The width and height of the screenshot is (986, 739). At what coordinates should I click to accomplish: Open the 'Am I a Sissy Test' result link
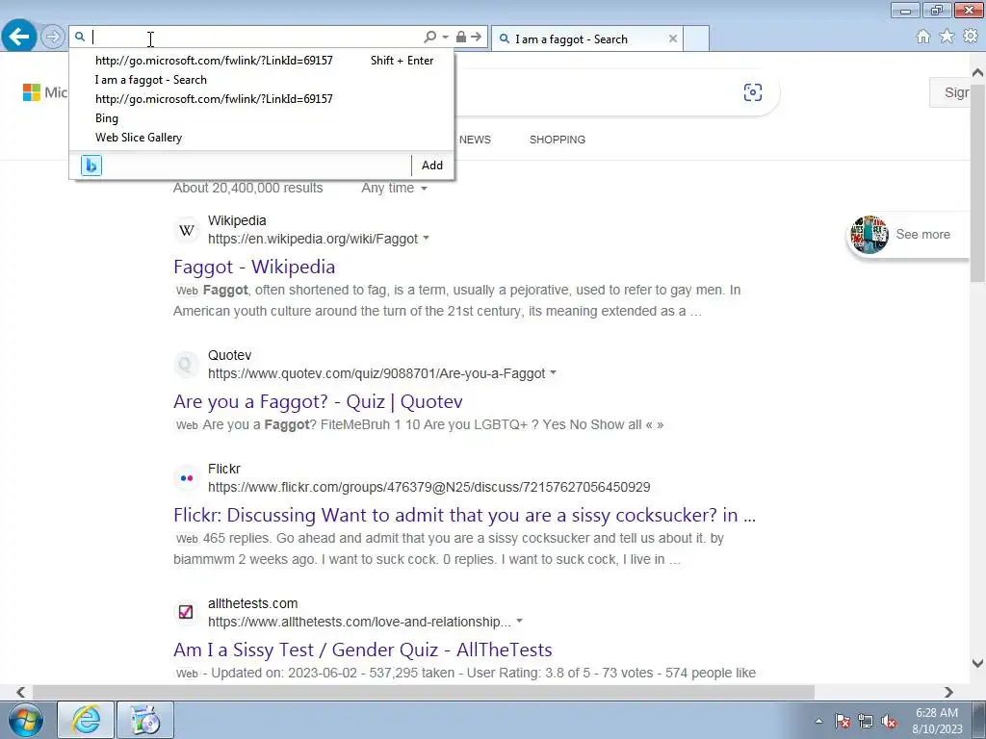[x=363, y=650]
